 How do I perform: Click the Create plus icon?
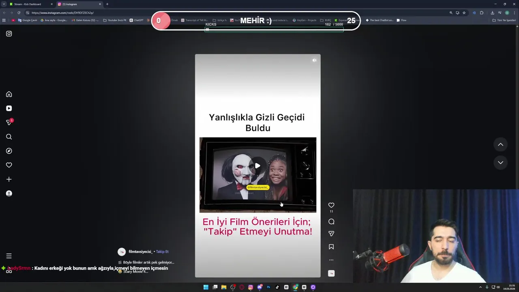[9, 179]
